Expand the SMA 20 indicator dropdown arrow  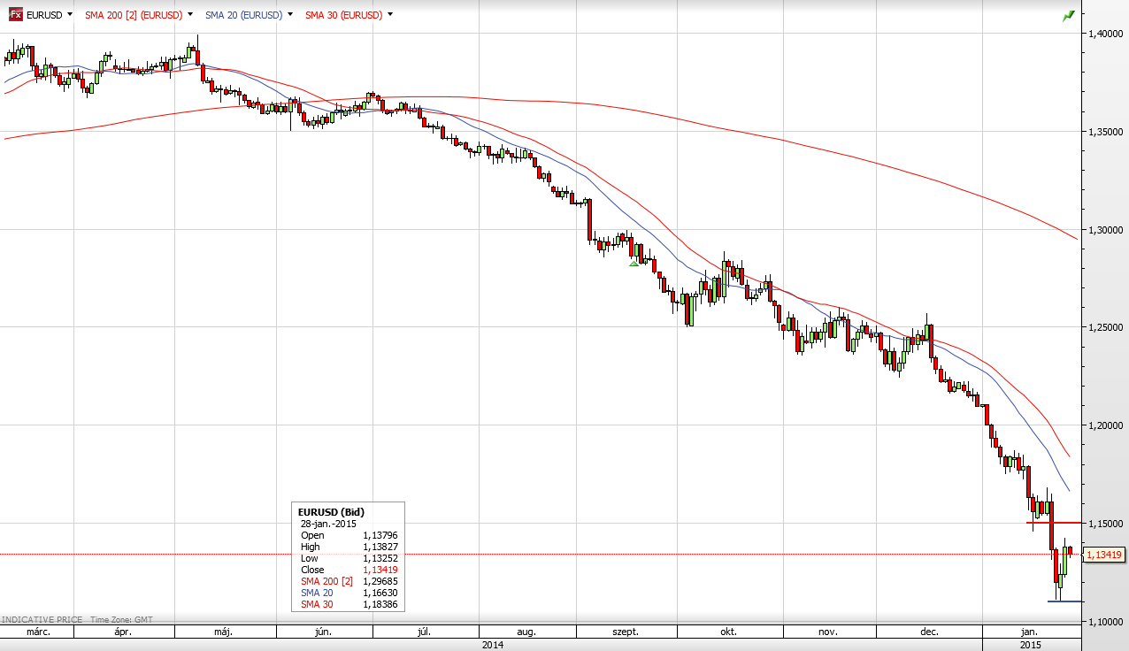[x=290, y=15]
